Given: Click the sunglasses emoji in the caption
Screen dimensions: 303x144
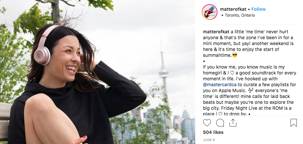Looking at the screenshot, I should click(235, 55).
